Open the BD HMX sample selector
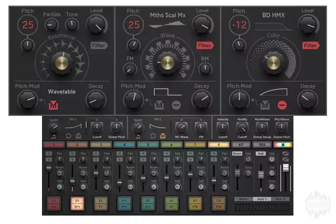This screenshot has height=224, width=336. click(x=273, y=15)
